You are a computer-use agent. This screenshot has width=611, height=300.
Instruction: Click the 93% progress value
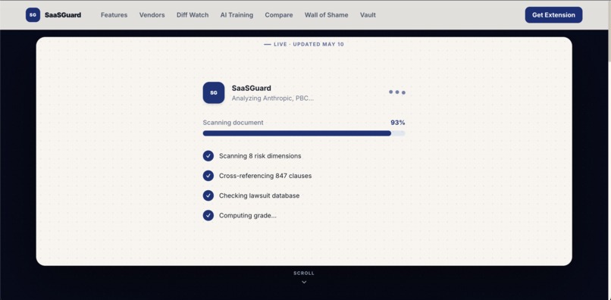coord(397,123)
